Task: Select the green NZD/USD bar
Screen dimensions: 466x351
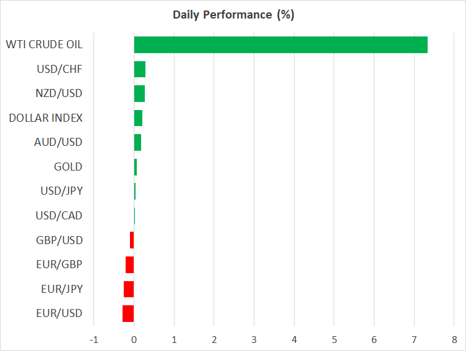Action: point(139,93)
